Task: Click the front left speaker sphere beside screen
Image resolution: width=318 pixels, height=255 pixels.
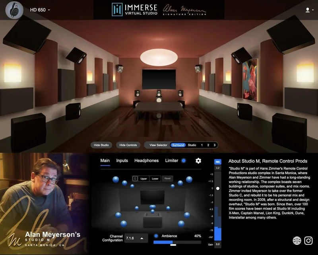Action: click(137, 208)
